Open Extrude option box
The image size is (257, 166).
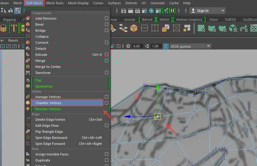pyautogui.click(x=106, y=54)
